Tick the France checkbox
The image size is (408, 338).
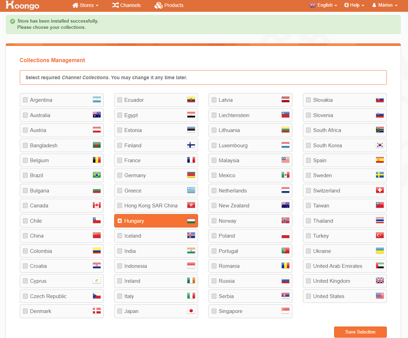click(120, 160)
